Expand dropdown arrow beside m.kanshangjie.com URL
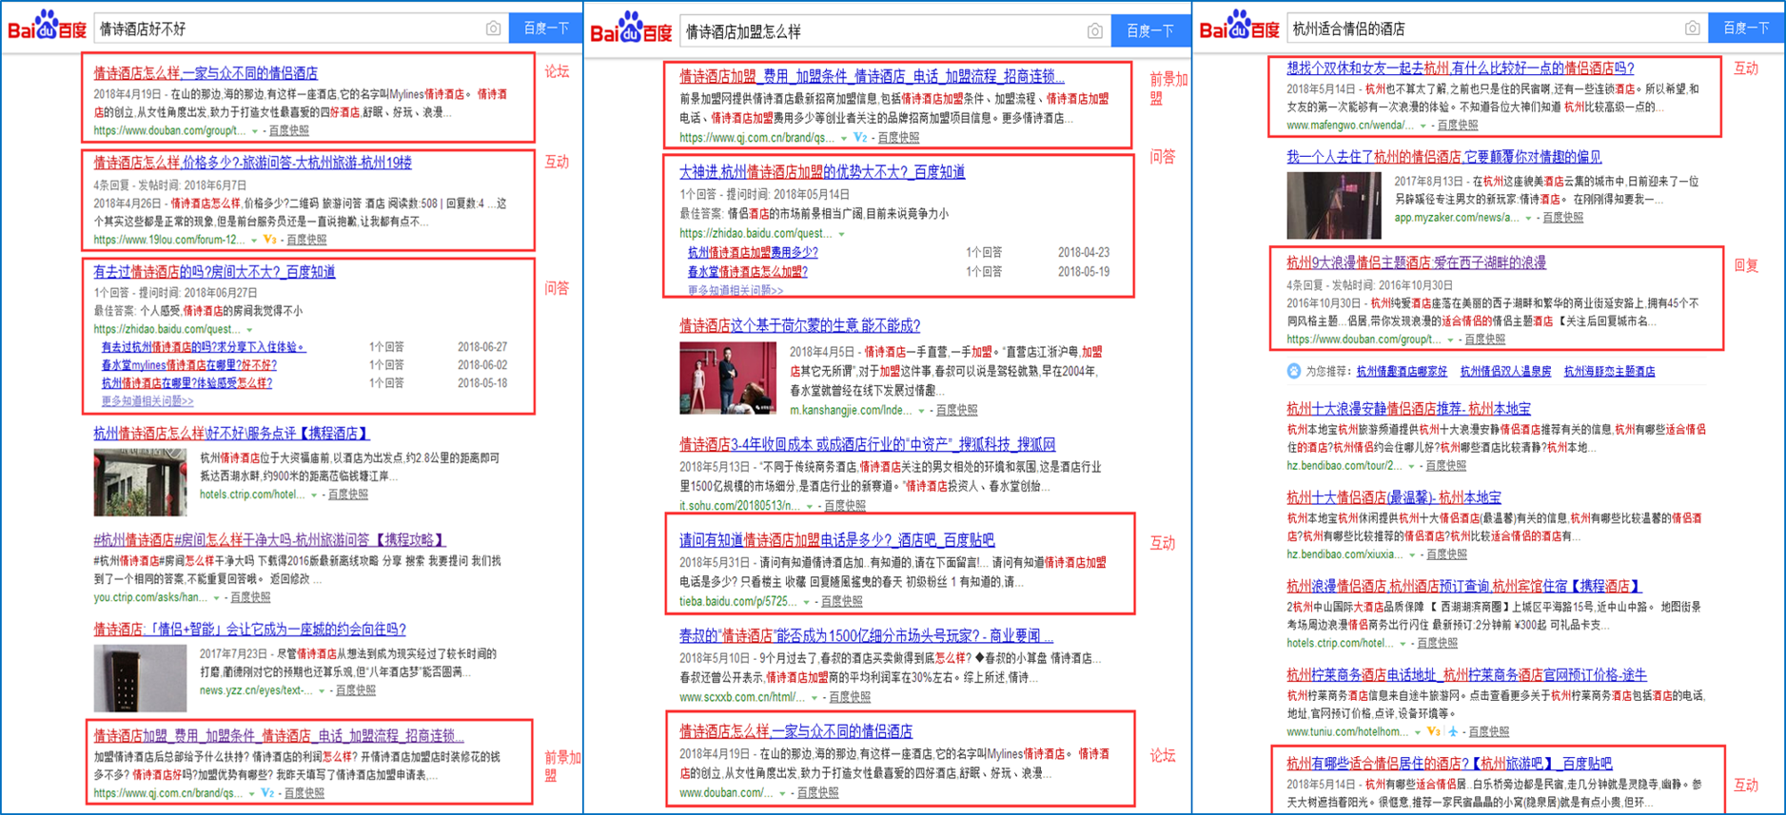The width and height of the screenshot is (1786, 815). tap(921, 410)
